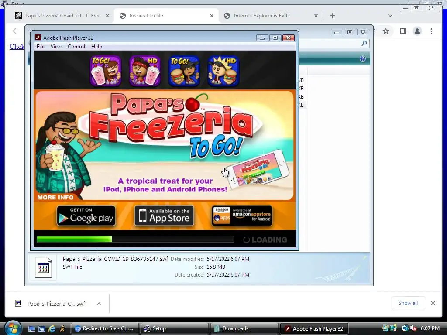Click the muted volume tray icon
The height and width of the screenshot is (335, 447).
coord(413,328)
